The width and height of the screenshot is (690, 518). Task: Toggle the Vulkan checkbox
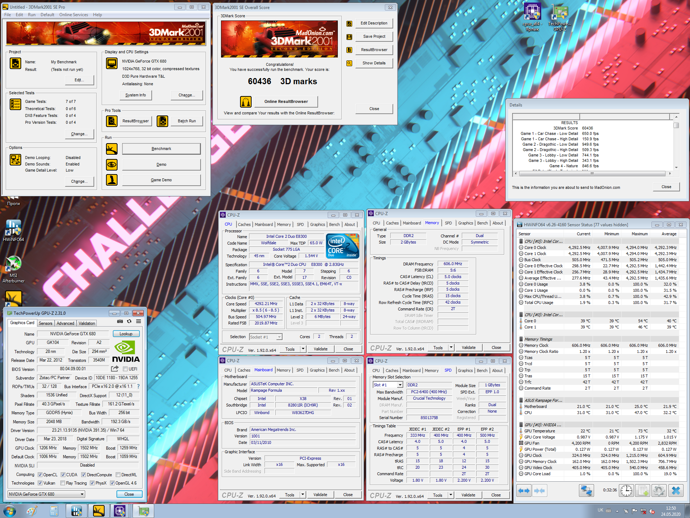[40, 483]
